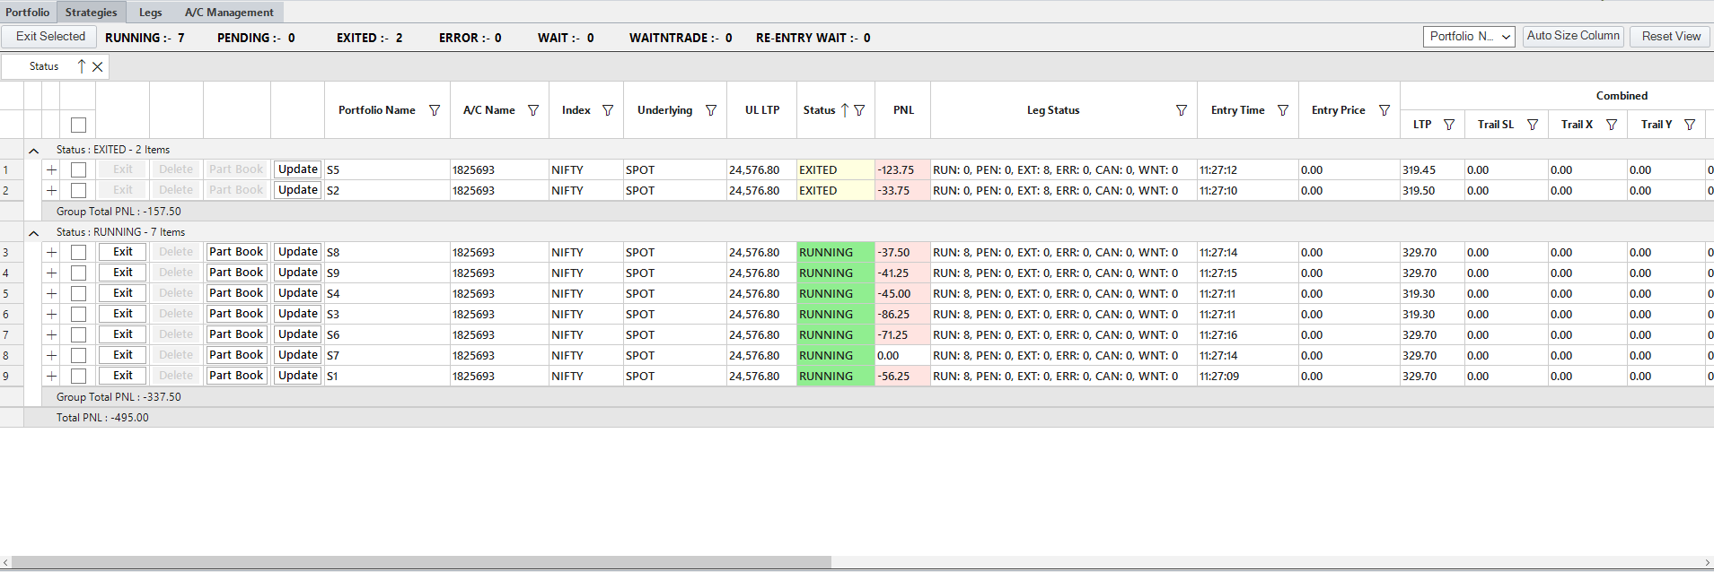This screenshot has height=572, width=1714.
Task: Open the Leg Status column filter
Action: (x=1182, y=110)
